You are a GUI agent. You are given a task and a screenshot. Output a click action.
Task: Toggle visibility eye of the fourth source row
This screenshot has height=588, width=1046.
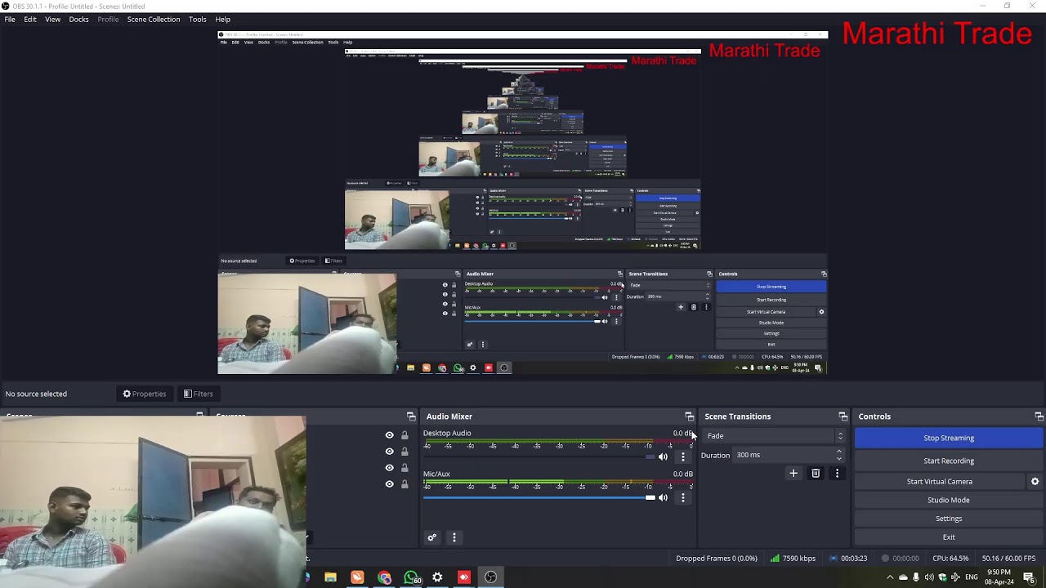click(389, 484)
